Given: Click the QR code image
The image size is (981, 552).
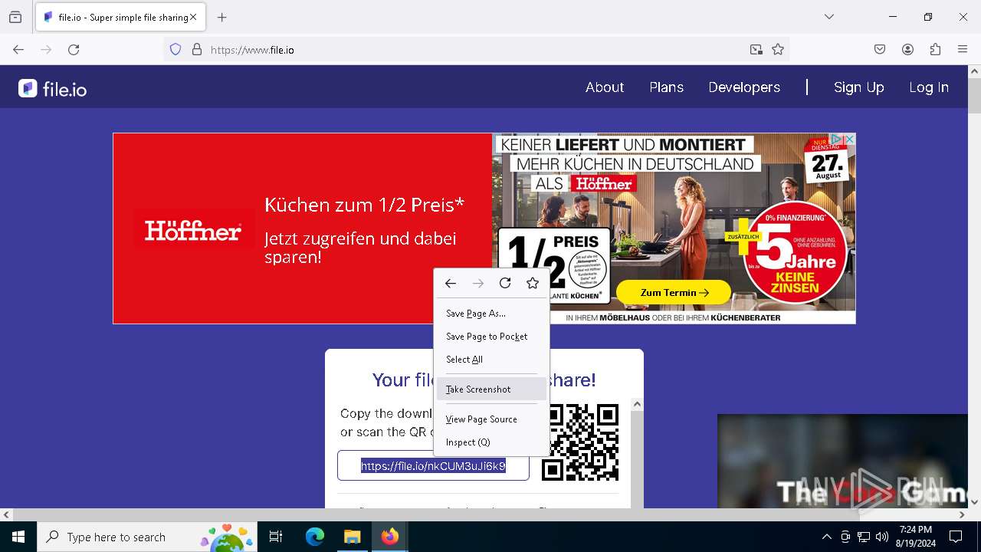Looking at the screenshot, I should (x=580, y=442).
